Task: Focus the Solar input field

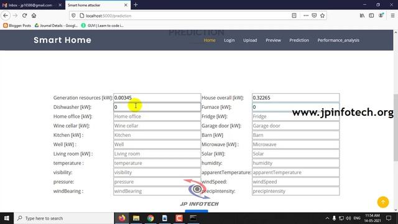Action: [295, 154]
